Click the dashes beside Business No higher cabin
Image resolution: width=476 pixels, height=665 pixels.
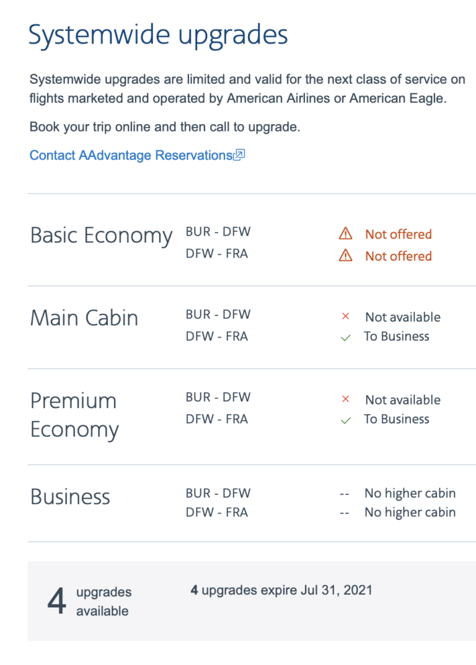tap(345, 493)
